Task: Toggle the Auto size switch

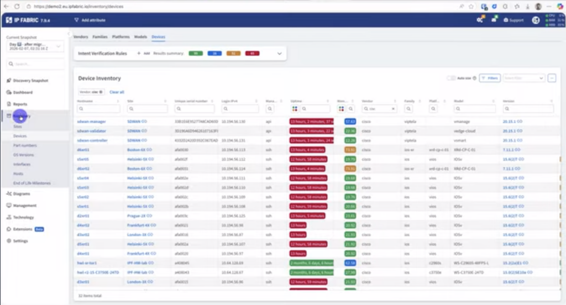Action: coord(451,78)
